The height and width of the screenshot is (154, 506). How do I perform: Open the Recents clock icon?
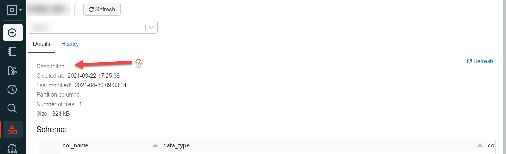[x=12, y=89]
